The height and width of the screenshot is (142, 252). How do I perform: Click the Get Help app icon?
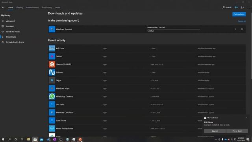tap(52, 105)
